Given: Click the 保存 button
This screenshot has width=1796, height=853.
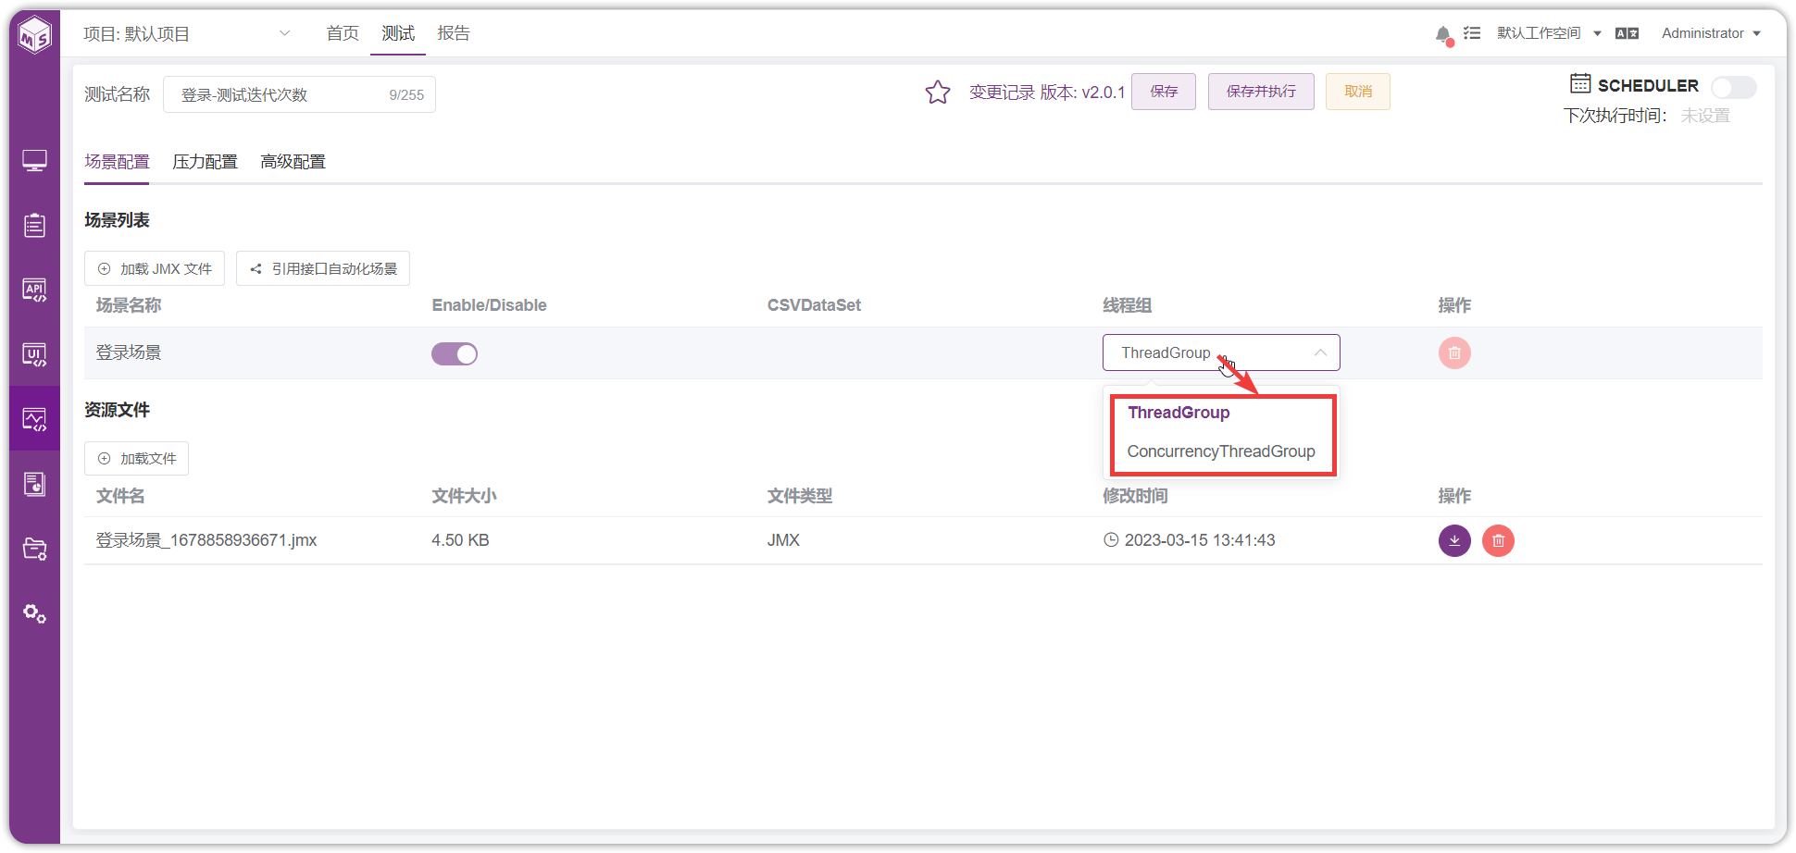Looking at the screenshot, I should (x=1164, y=92).
